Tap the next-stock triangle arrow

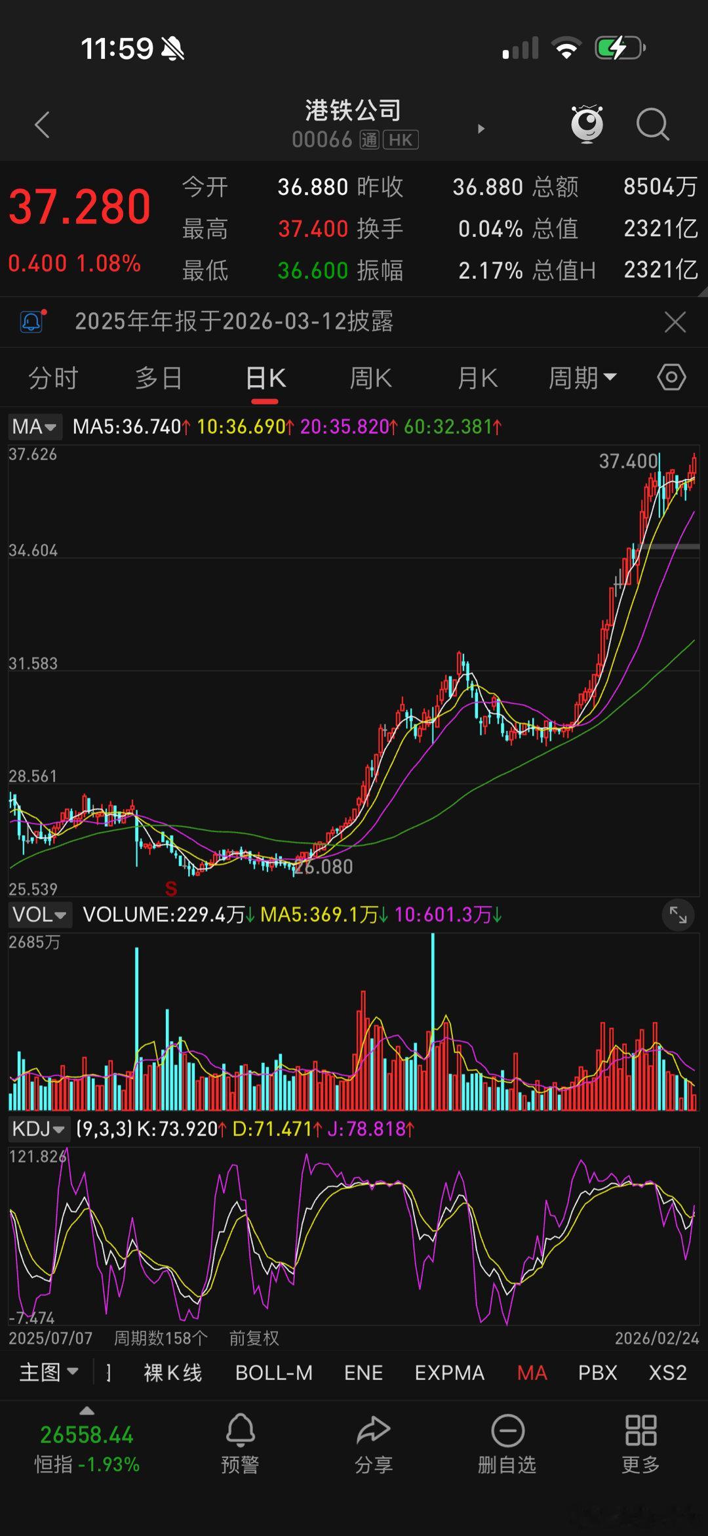[481, 129]
